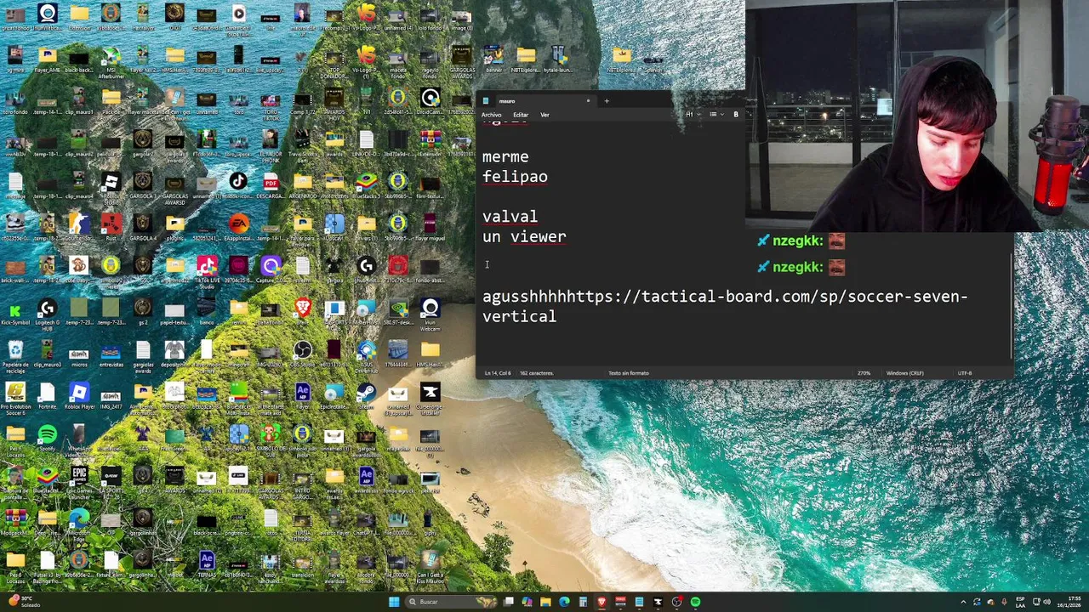Add a new Notepad tab with plus button

coord(607,101)
